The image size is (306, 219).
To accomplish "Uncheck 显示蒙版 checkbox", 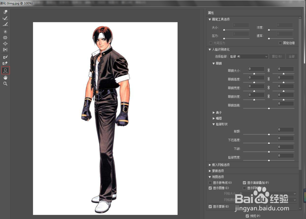I will coord(210,206).
